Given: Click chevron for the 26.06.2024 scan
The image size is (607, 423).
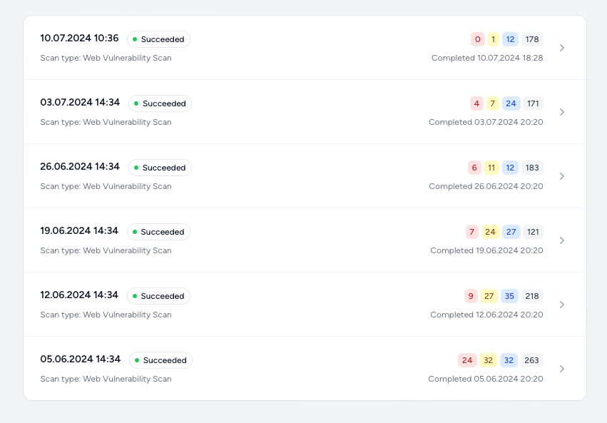Looking at the screenshot, I should [562, 176].
